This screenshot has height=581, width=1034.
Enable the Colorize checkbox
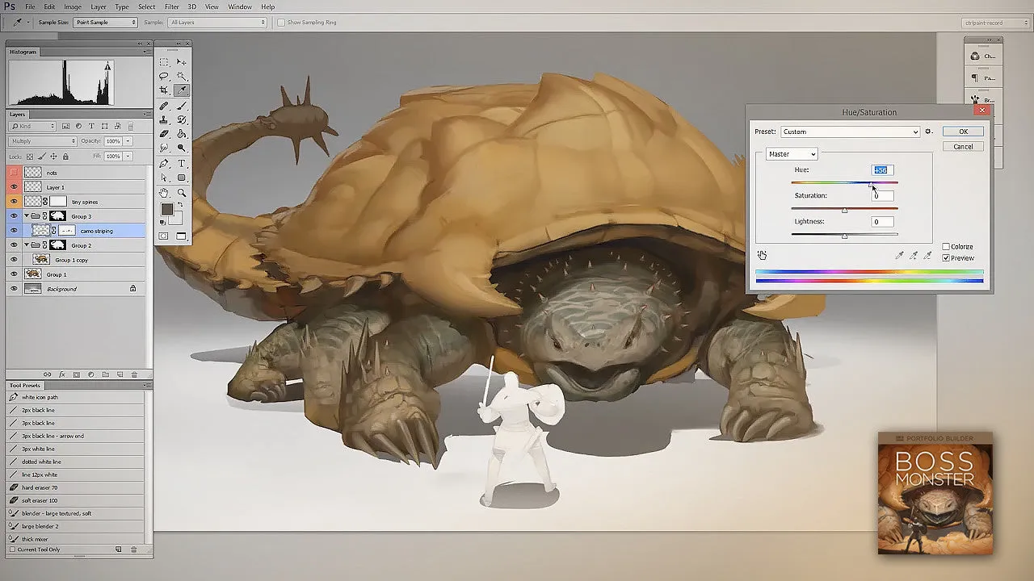[946, 247]
